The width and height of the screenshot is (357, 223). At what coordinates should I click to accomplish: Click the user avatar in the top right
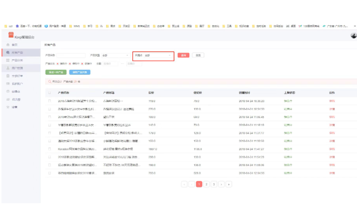pyautogui.click(x=353, y=36)
